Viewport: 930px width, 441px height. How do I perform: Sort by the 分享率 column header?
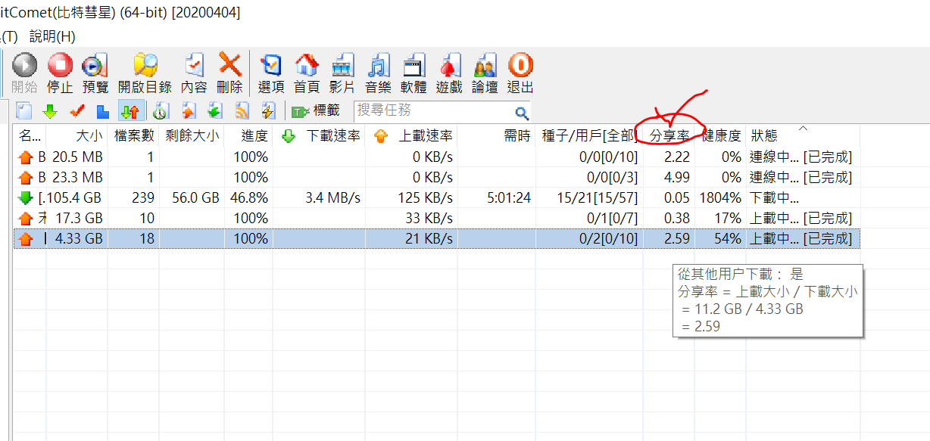(x=669, y=135)
